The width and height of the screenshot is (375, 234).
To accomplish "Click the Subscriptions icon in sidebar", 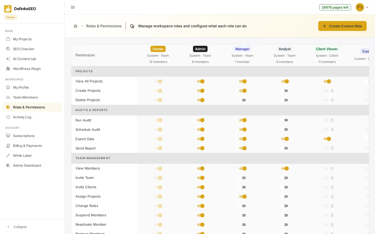I will (8, 136).
